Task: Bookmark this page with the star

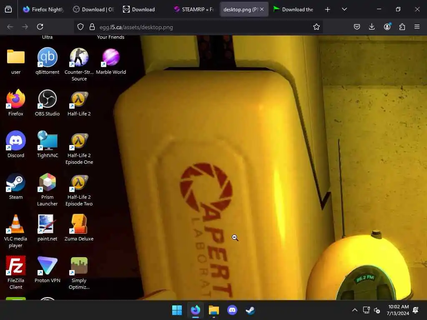Action: pos(316,27)
